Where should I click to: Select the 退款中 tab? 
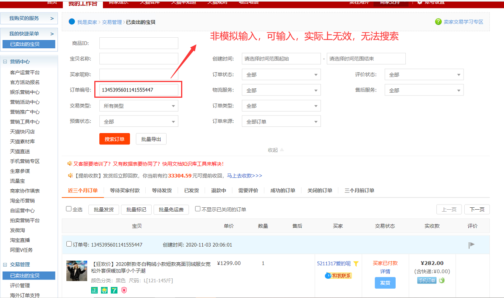[x=218, y=190]
